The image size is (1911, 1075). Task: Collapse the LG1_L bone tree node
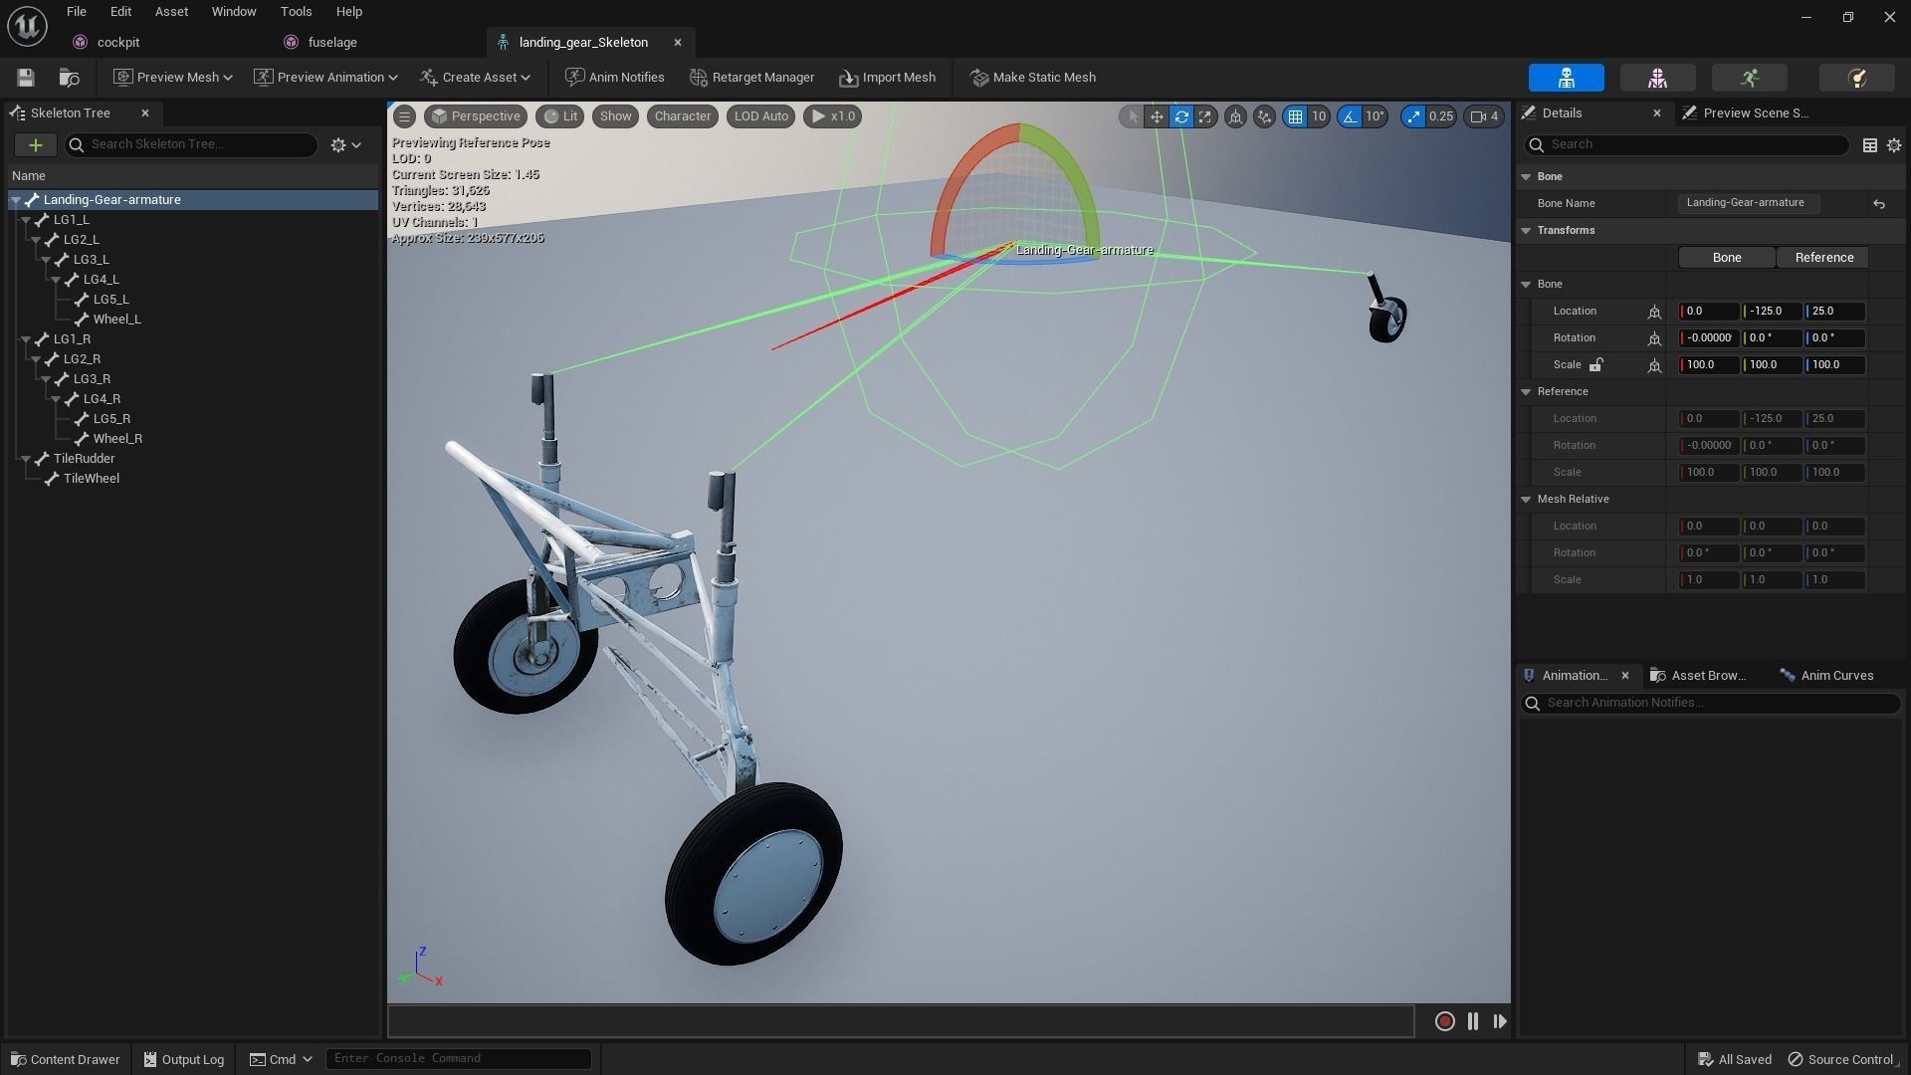tap(26, 220)
